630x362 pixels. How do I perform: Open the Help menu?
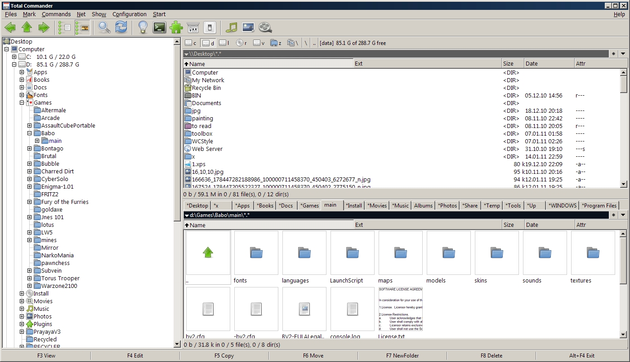pos(619,14)
